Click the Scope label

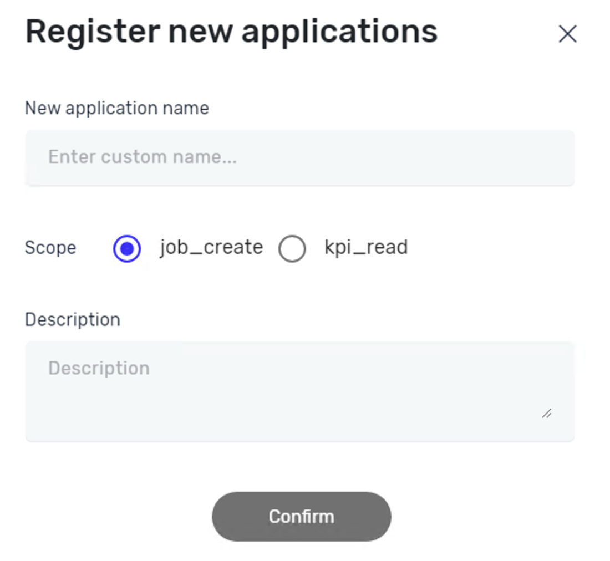(x=50, y=248)
